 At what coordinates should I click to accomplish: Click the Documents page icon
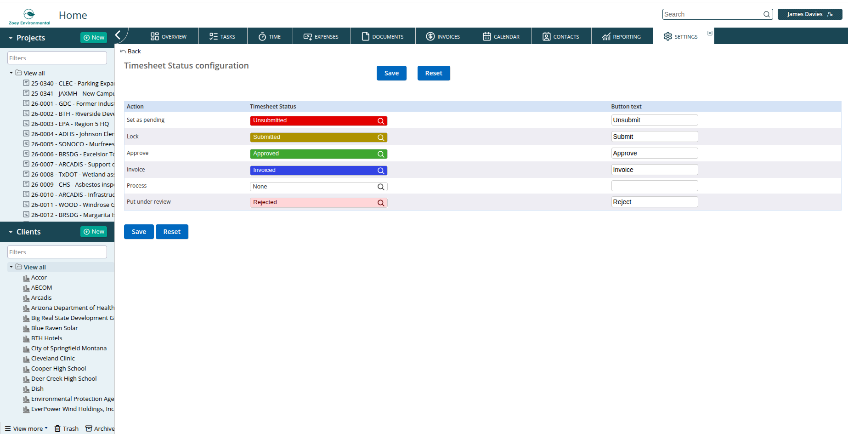coord(366,36)
